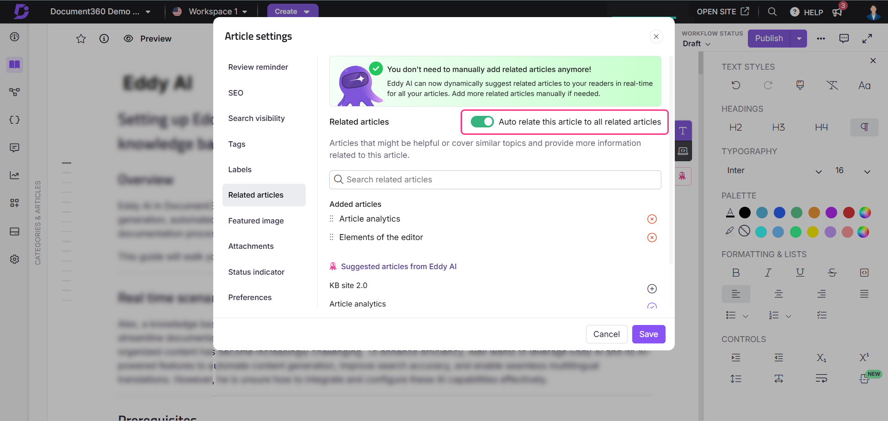Switch workspace via Workspace 1 dropdown
The image size is (888, 421).
coord(210,12)
